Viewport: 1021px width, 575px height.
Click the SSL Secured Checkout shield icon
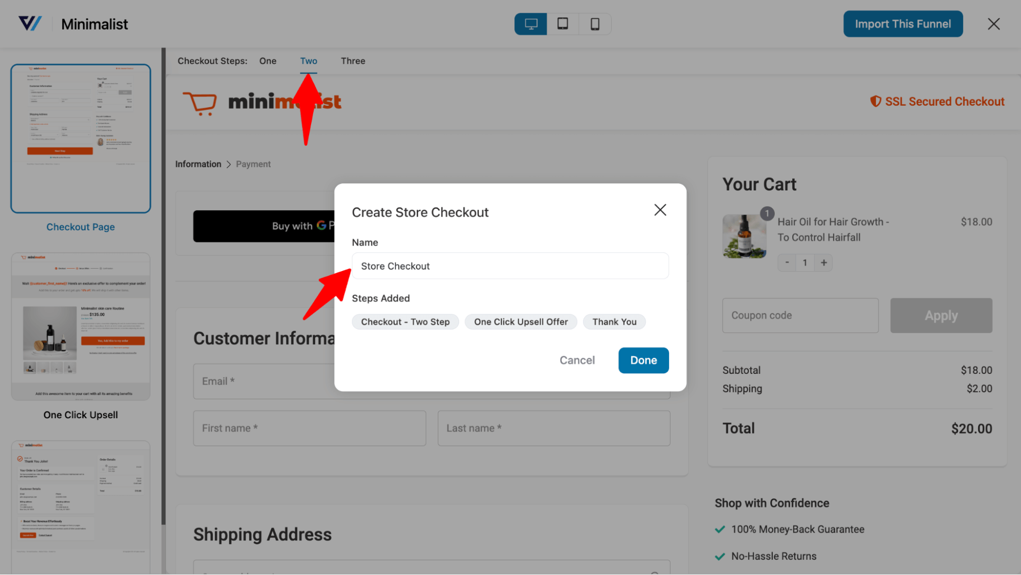875,101
